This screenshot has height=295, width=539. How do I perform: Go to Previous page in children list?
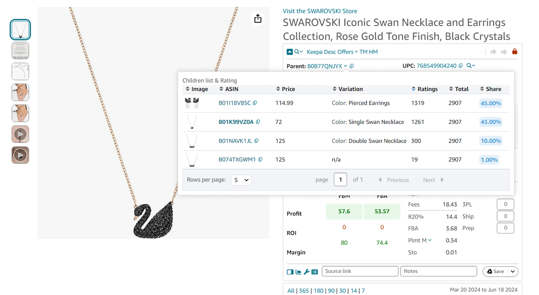(x=394, y=180)
